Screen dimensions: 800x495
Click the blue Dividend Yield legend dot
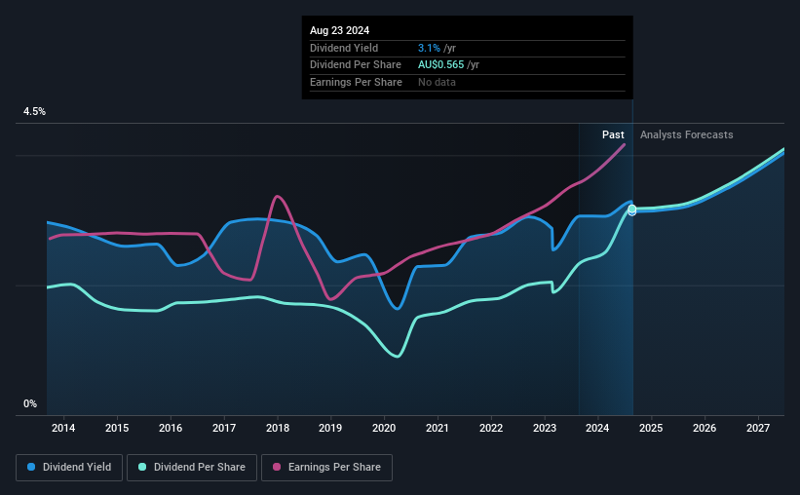coord(31,467)
